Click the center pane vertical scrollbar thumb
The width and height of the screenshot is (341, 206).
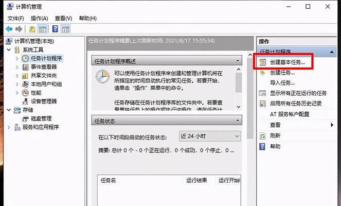point(250,98)
